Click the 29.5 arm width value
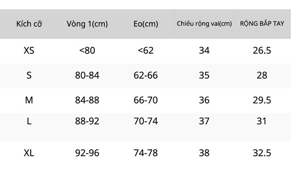Screen dimensions: 291x193 (262, 100)
